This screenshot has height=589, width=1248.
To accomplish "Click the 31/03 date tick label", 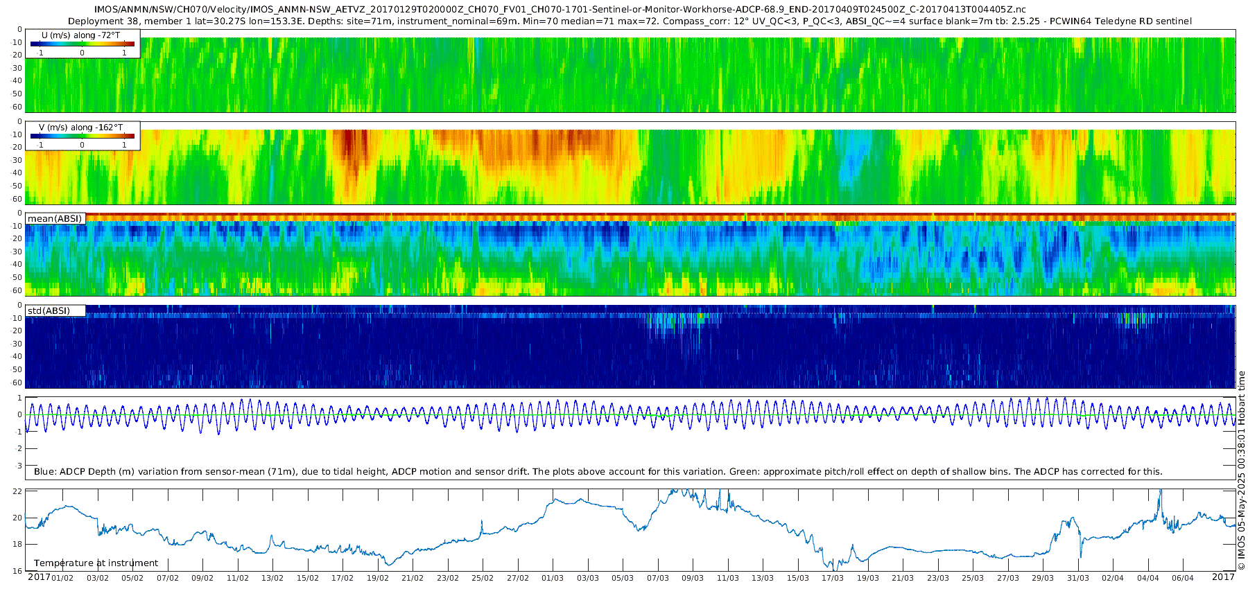I will 1078,578.
